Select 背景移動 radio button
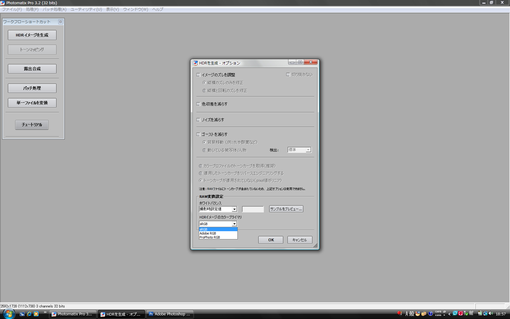The image size is (510, 319). [x=204, y=142]
